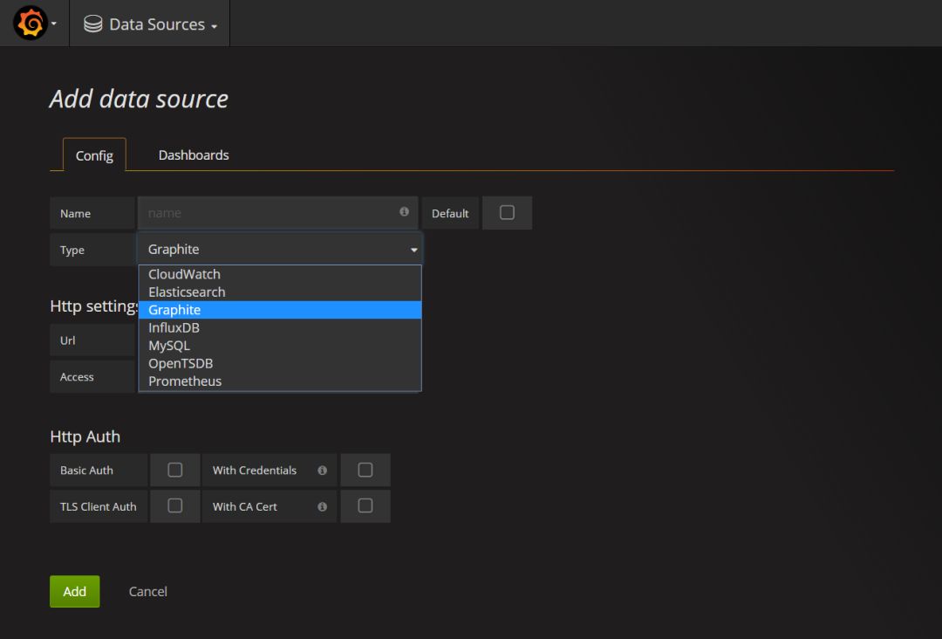
Task: Toggle the Basic Auth checkbox
Action: tap(174, 471)
